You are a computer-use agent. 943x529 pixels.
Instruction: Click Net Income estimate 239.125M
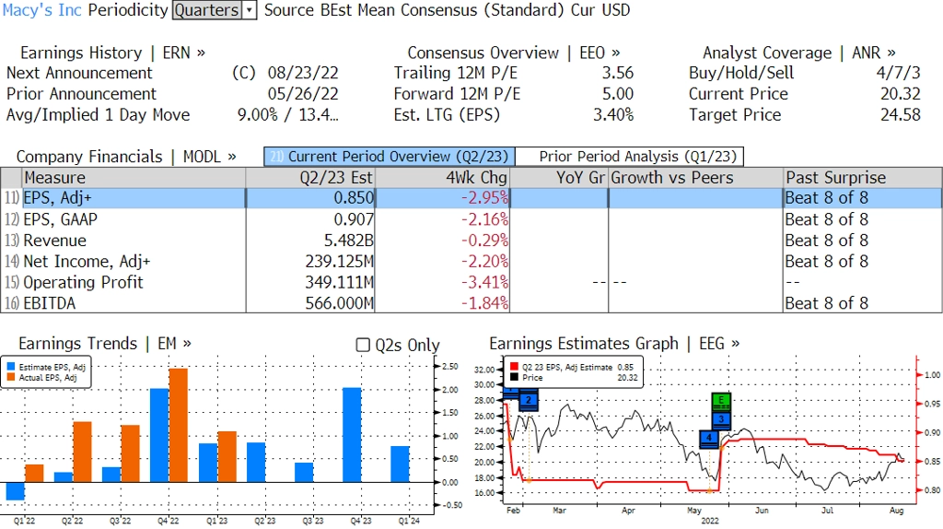339,261
